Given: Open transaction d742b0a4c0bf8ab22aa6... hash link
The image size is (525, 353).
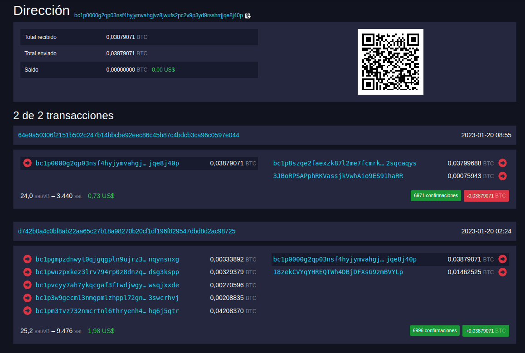Looking at the screenshot, I should click(126, 231).
